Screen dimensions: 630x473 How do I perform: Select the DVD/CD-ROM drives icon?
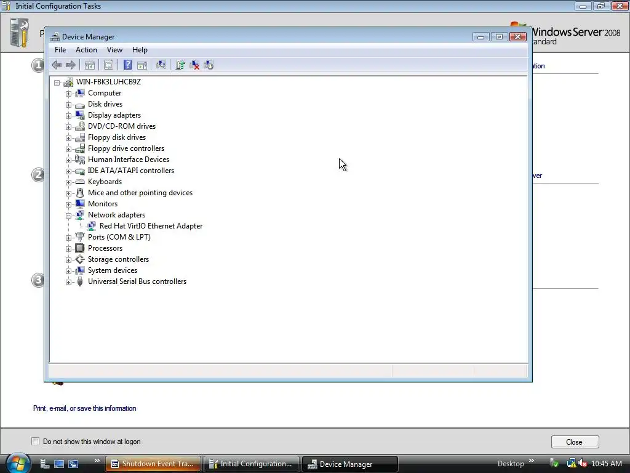pyautogui.click(x=80, y=126)
